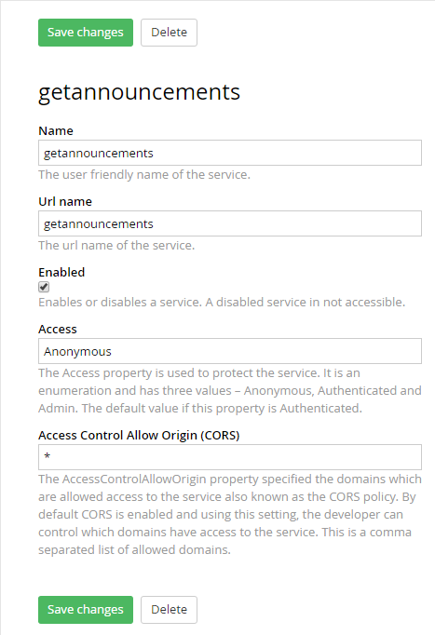Viewport: 435px width, 635px height.
Task: Click the url name description text
Action: pos(116,246)
